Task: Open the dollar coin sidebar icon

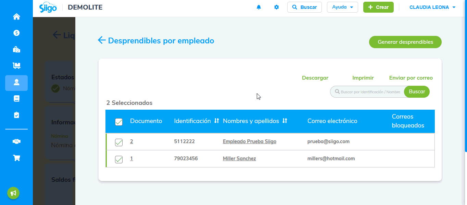Action: click(x=16, y=33)
